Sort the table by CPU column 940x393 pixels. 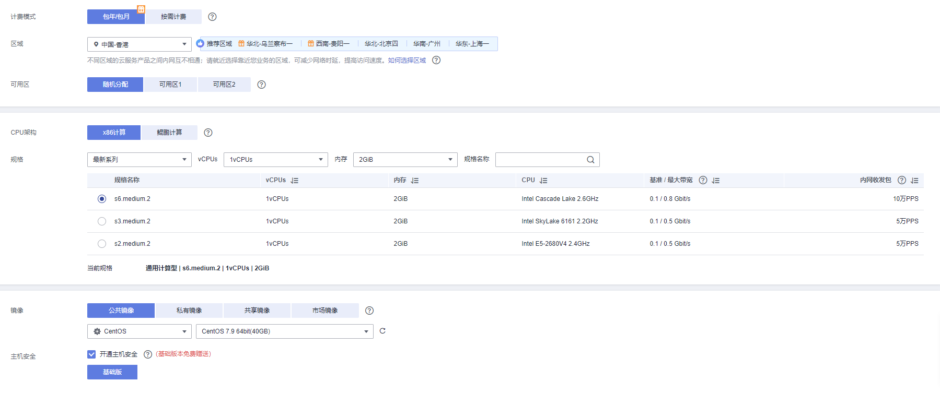pos(543,181)
